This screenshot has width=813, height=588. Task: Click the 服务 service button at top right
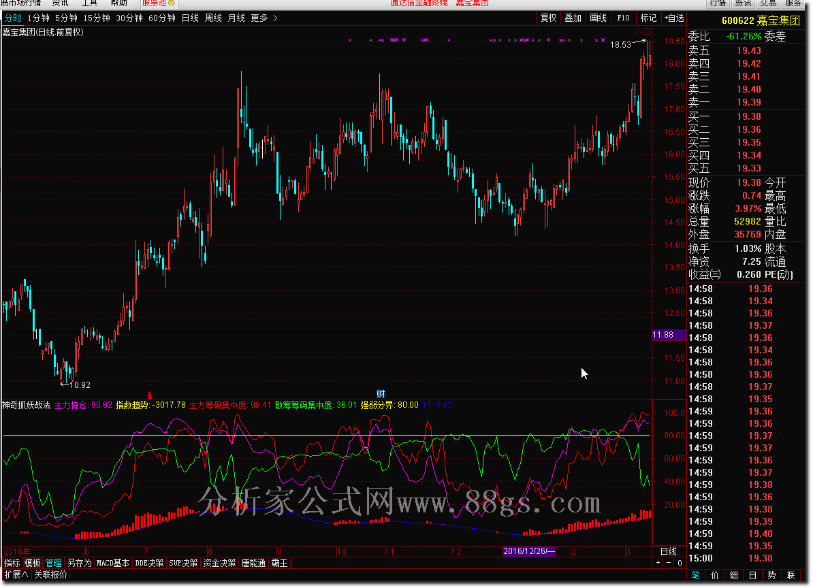coord(793,3)
